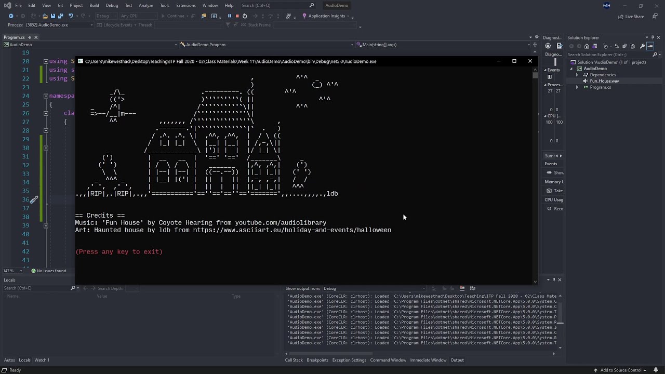Open the Analyze menu
This screenshot has height=374, width=665.
coord(146,5)
